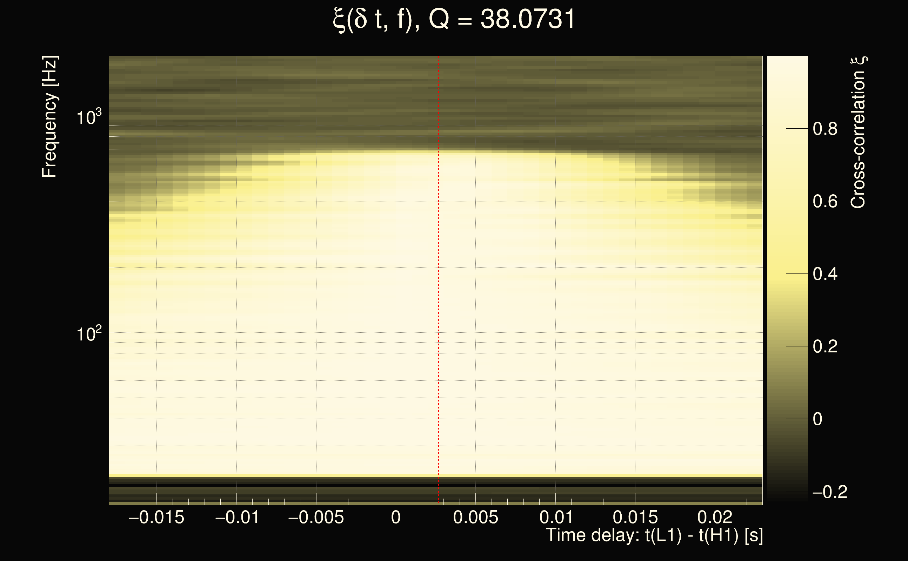This screenshot has width=908, height=561.
Task: Click the 0.8 tick label on colorbar
Action: 825,129
